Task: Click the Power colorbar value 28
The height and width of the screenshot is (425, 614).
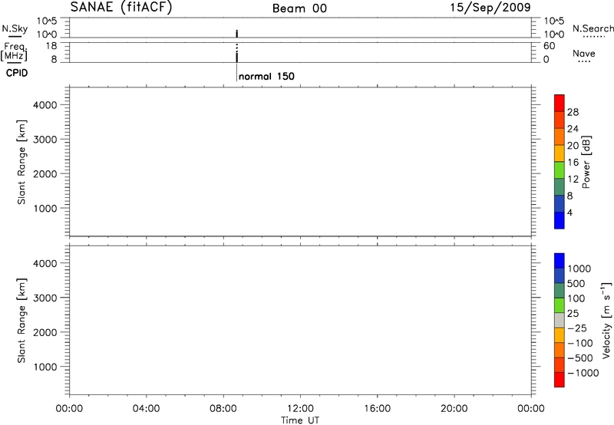Action: 573,112
